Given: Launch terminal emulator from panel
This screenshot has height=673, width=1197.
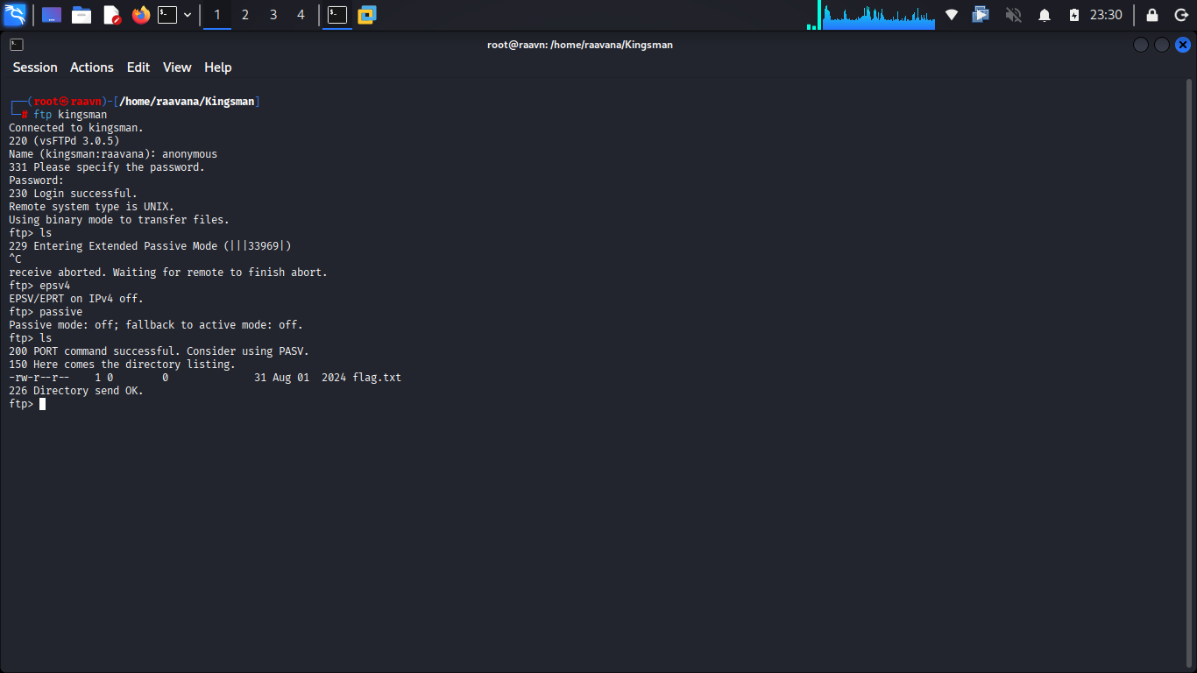Looking at the screenshot, I should tap(167, 15).
